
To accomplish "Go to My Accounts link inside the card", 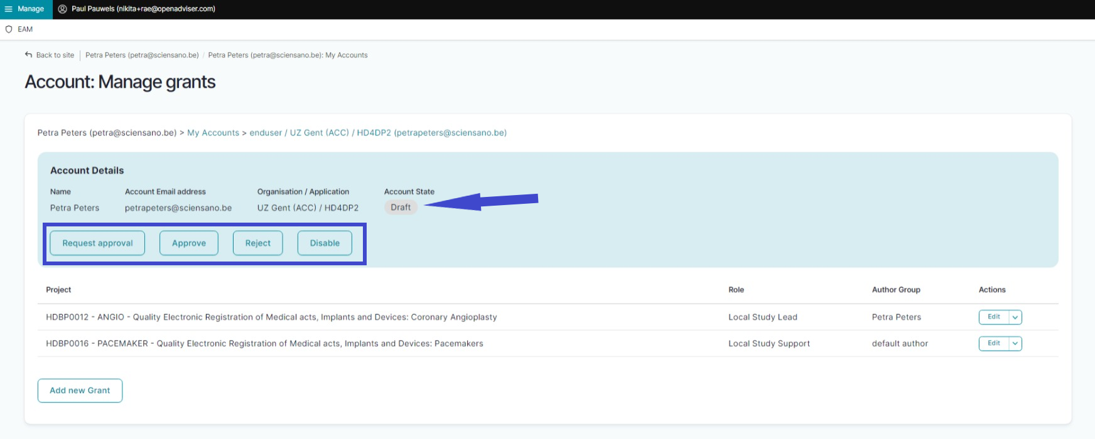I will (x=213, y=133).
